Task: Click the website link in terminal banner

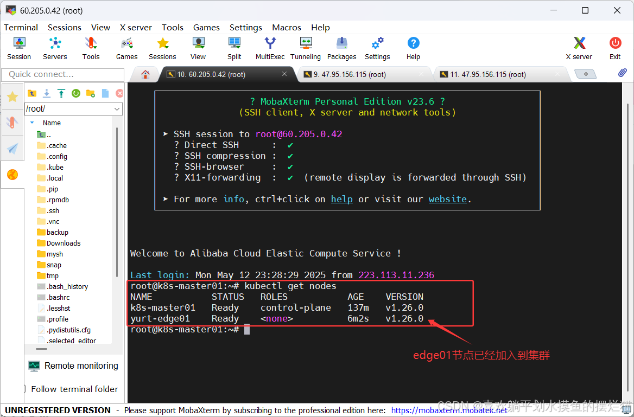Action: [448, 199]
